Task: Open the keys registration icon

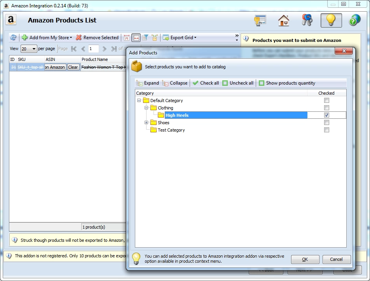Action: coord(307,20)
